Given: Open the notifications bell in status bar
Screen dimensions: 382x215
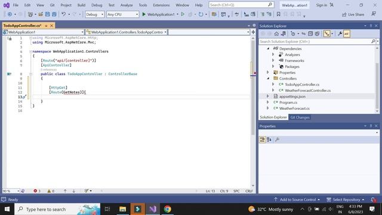Looking at the screenshot, I should (x=373, y=199).
